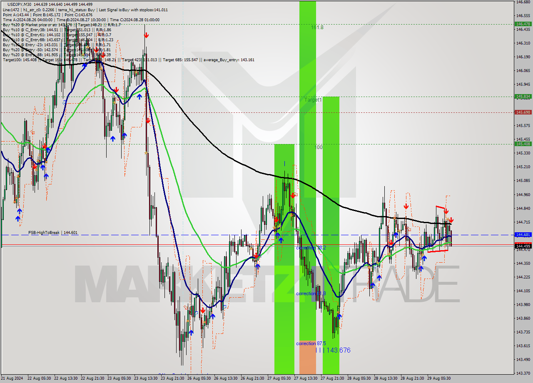533x383 pixels.
Task: Click the 'correction 38.2' label
Action: [x=311, y=248]
